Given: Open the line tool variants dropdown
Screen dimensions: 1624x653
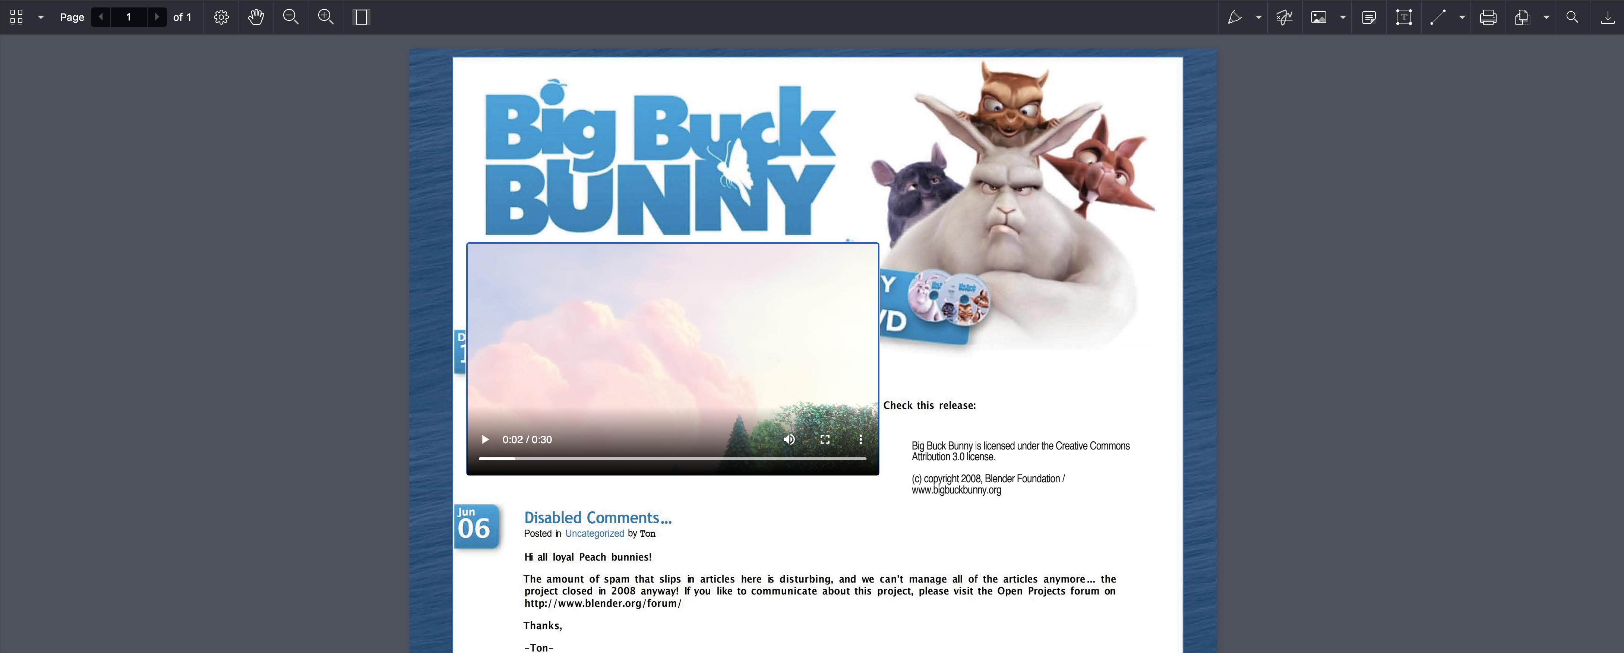Looking at the screenshot, I should (x=1462, y=17).
